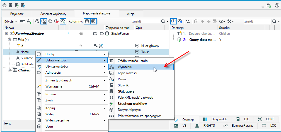Open the Edycja dropdown menu
Screen dimensions: 281x132
[x=11, y=21]
